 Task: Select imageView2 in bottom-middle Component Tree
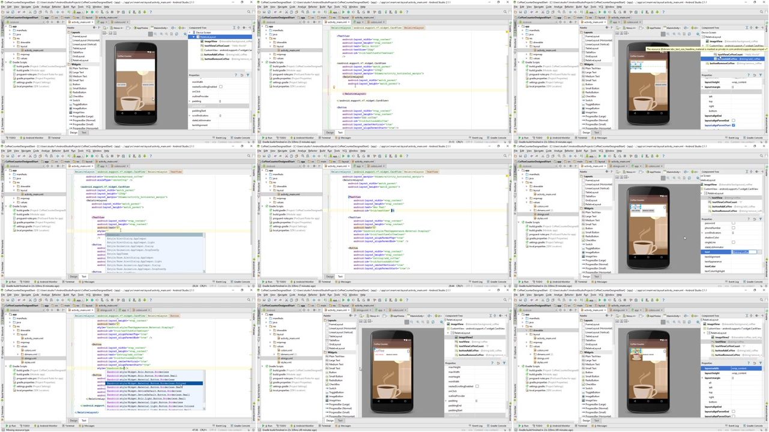[465, 337]
